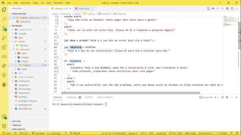The width and height of the screenshot is (241, 135).
Task: Click Port : 5500 Live Server button
Action: coord(175,133)
